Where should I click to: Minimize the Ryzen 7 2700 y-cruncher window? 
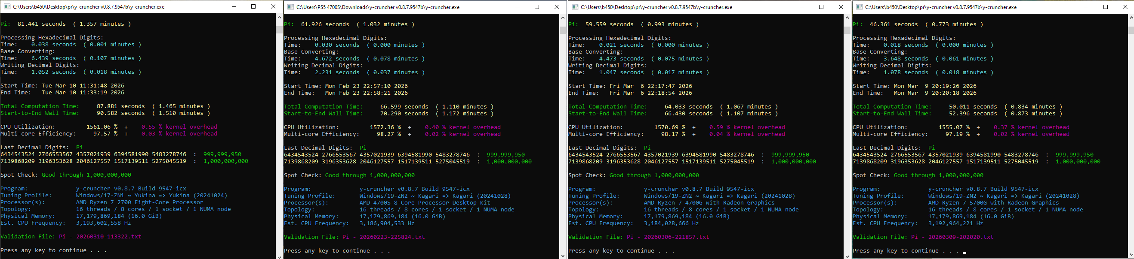click(x=234, y=6)
